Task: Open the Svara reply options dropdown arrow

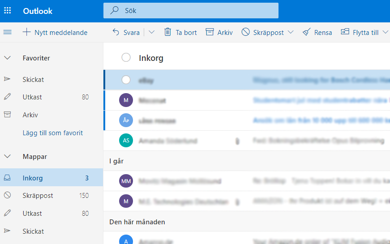Action: click(x=151, y=32)
